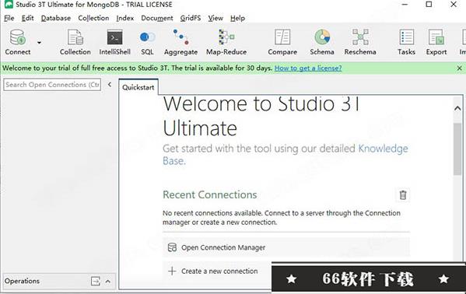Follow the 'How to get a license?' link
466x294 pixels.
coord(308,68)
